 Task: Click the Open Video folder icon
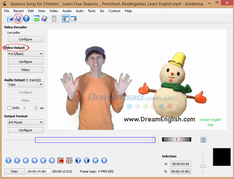pos(10,19)
